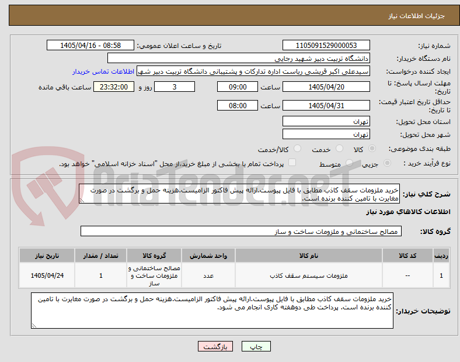Screen dimensions: 460x362
Task: Click the واحد شمارش column header
Action: [x=208, y=256]
